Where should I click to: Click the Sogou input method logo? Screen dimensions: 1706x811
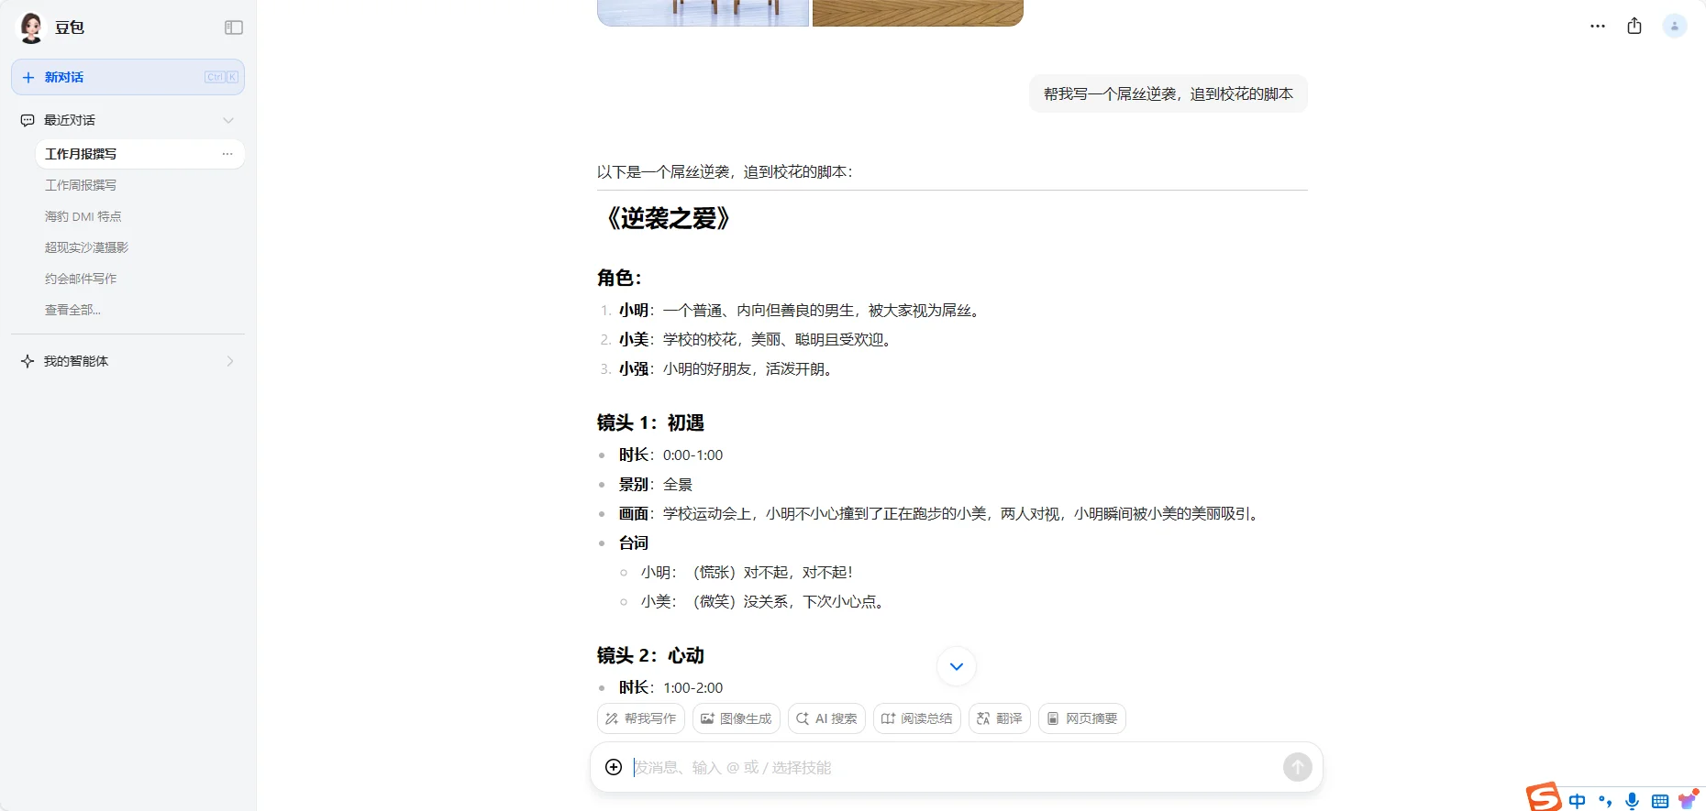(1544, 797)
